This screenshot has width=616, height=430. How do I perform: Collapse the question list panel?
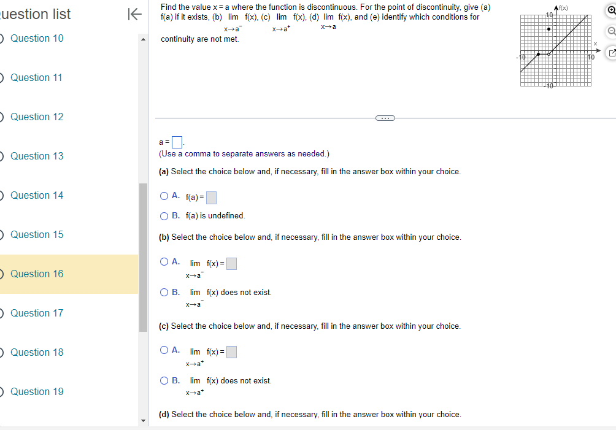[x=134, y=15]
